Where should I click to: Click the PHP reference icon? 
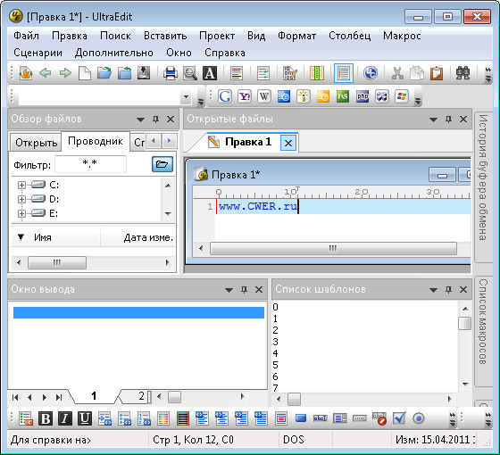tap(362, 96)
